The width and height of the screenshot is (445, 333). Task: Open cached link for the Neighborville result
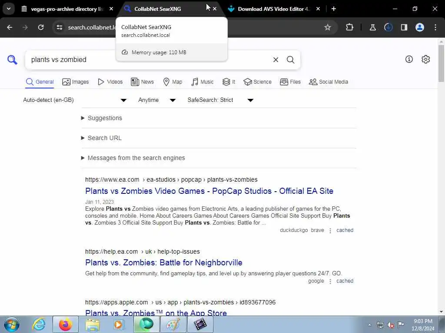[345, 281]
